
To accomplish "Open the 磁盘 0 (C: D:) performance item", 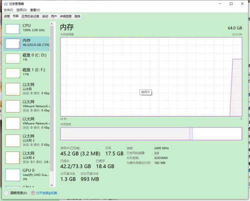I will 26,58.
